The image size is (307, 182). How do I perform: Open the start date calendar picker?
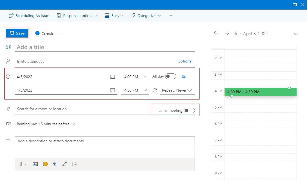[112, 77]
